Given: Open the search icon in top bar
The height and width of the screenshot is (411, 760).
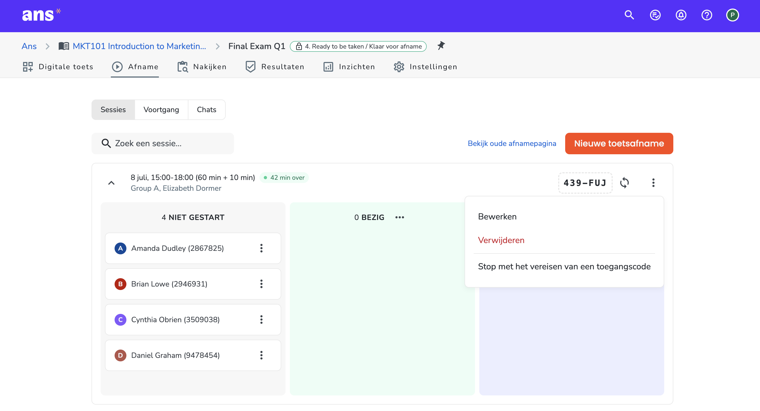Looking at the screenshot, I should click(629, 15).
